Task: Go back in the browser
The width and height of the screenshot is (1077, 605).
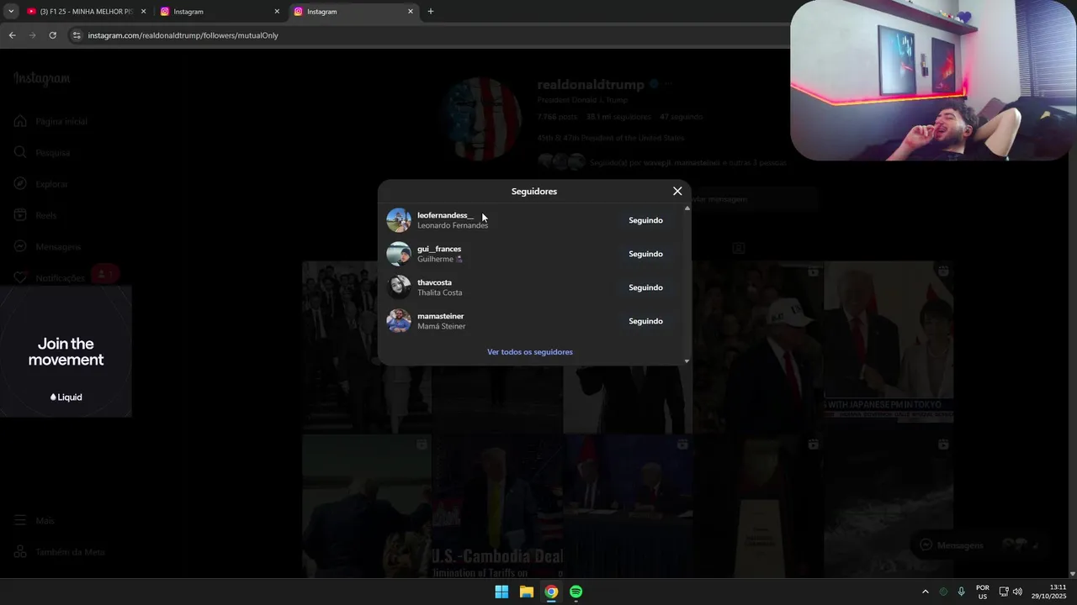Action: (x=12, y=35)
